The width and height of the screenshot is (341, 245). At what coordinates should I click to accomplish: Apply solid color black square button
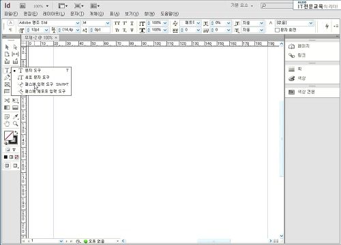pyautogui.click(x=5, y=157)
